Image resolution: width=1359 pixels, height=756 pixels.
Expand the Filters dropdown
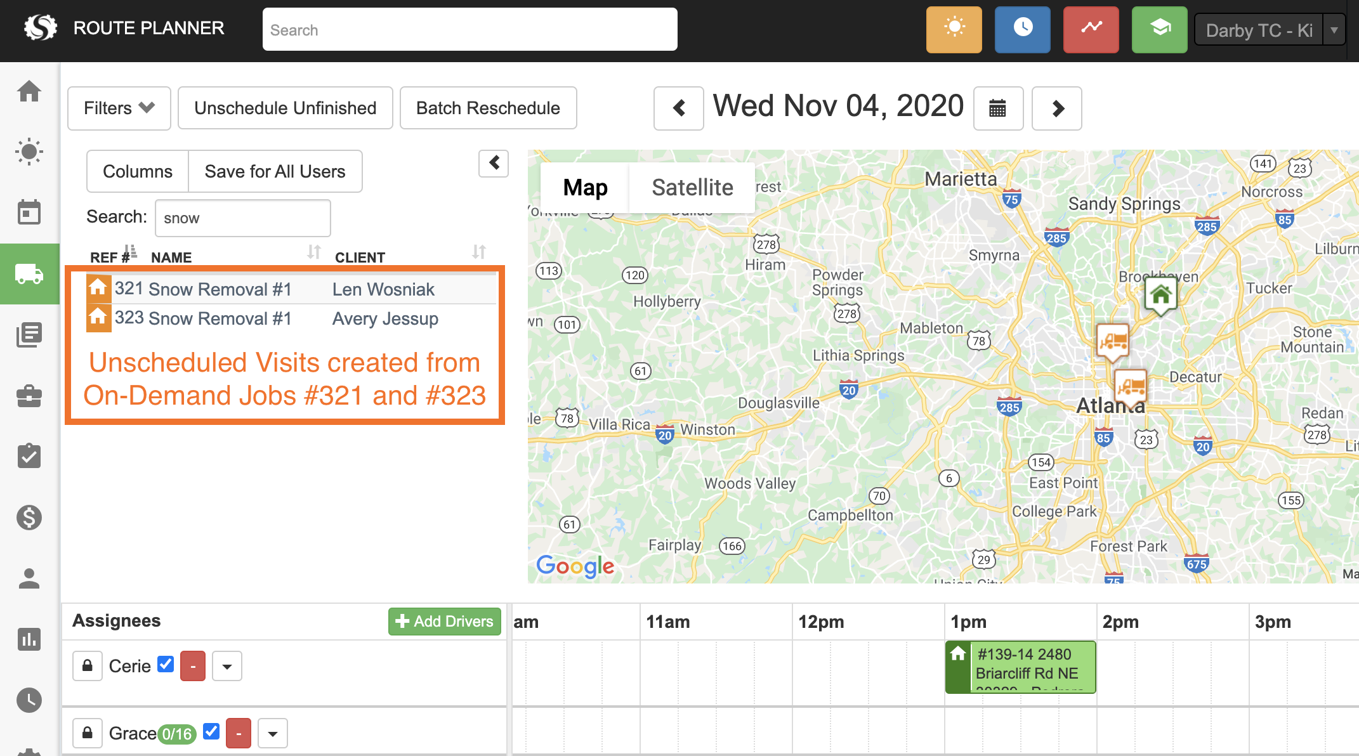(119, 108)
